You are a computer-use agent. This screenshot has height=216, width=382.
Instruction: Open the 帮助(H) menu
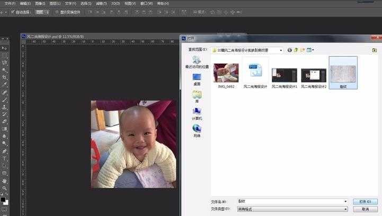(x=163, y=3)
